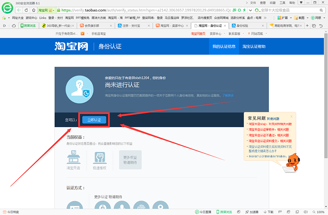328x215 pixels.
Task: Click the orange Taobao mascot
Action: pyautogui.click(x=293, y=162)
